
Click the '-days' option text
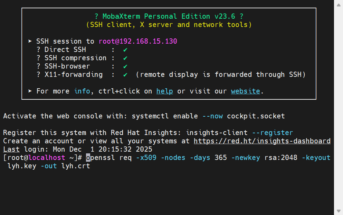pos(200,158)
